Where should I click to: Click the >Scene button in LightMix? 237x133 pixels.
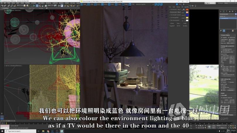point(172,23)
